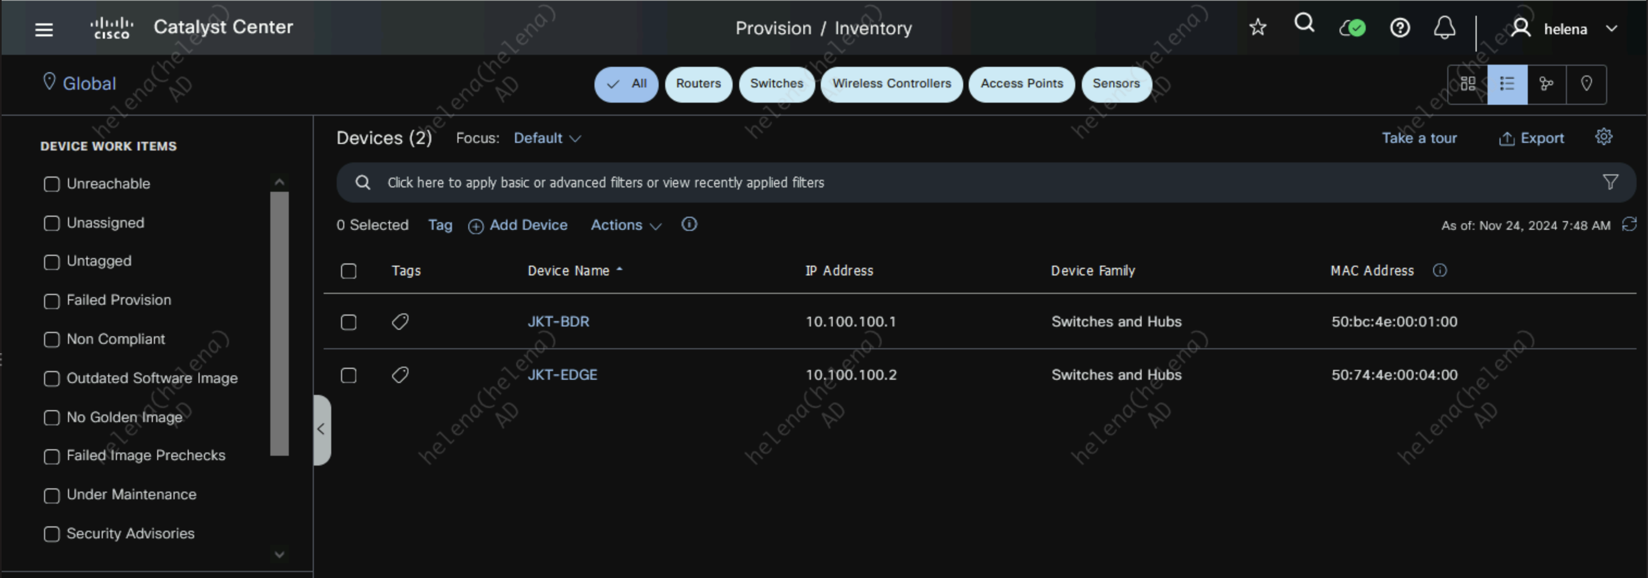Select the Wireless Controllers filter tab
Viewport: 1648px width, 578px height.
pos(891,84)
